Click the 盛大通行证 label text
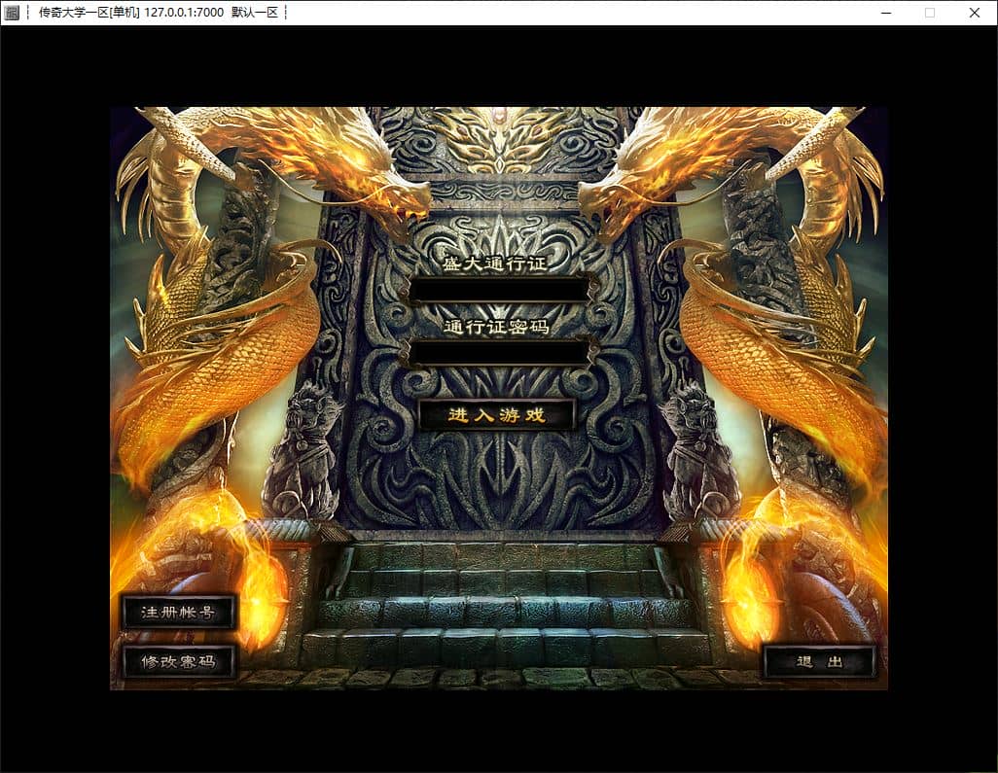 (x=495, y=263)
